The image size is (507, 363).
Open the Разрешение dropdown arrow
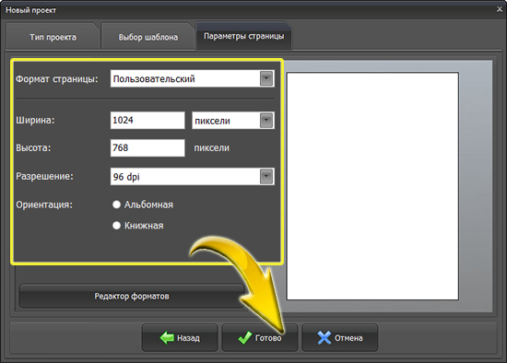(266, 177)
